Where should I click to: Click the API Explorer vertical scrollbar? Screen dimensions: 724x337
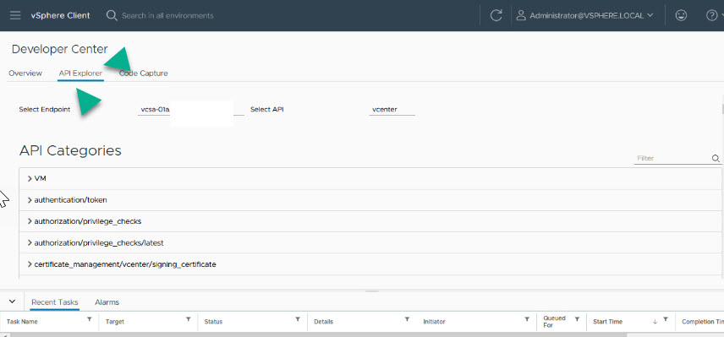tap(722, 109)
